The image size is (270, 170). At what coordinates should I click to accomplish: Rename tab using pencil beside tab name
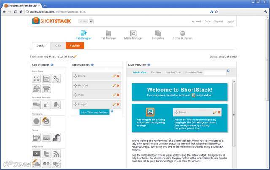coord(75,56)
